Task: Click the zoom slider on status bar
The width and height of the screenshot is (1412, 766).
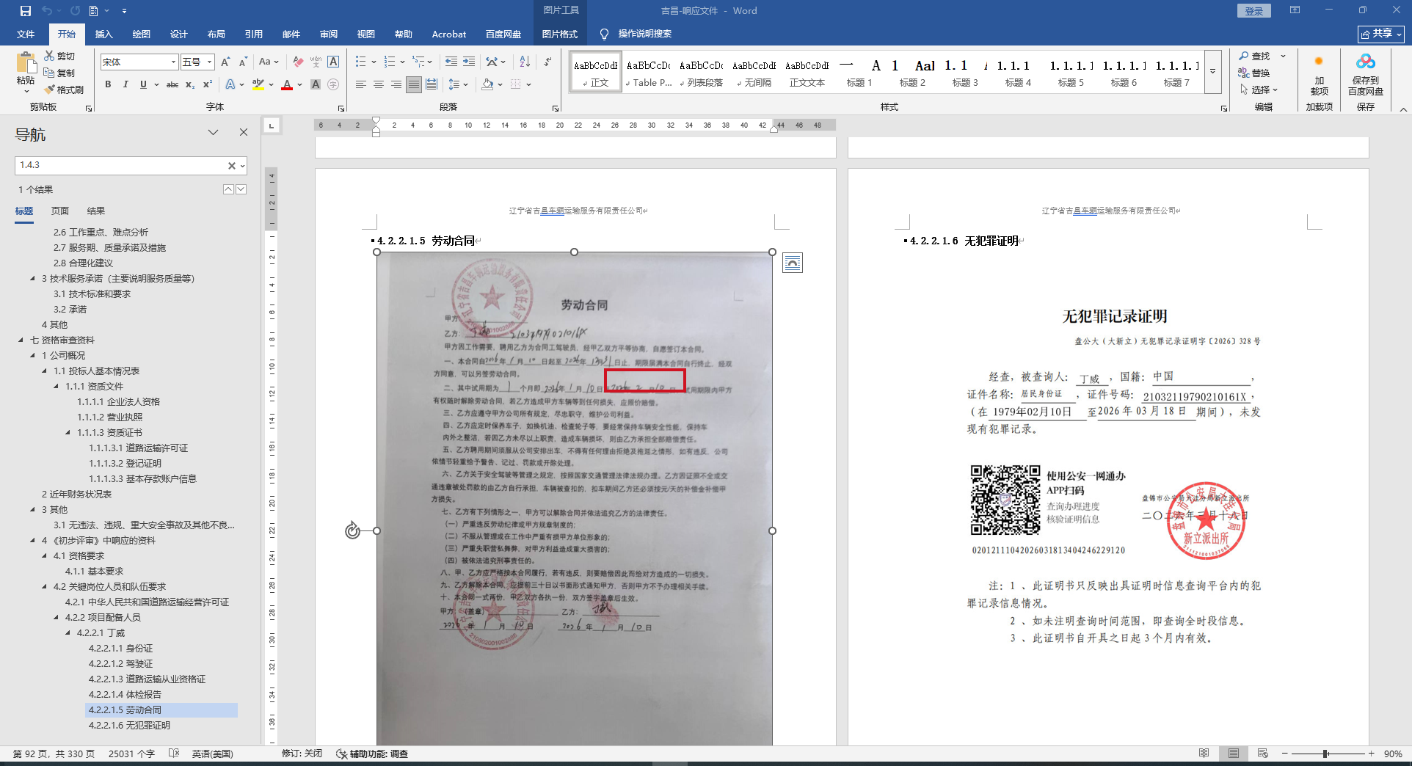Action: pos(1327,754)
